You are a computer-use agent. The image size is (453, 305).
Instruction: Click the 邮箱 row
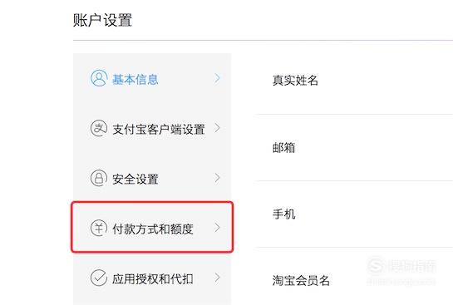point(355,148)
